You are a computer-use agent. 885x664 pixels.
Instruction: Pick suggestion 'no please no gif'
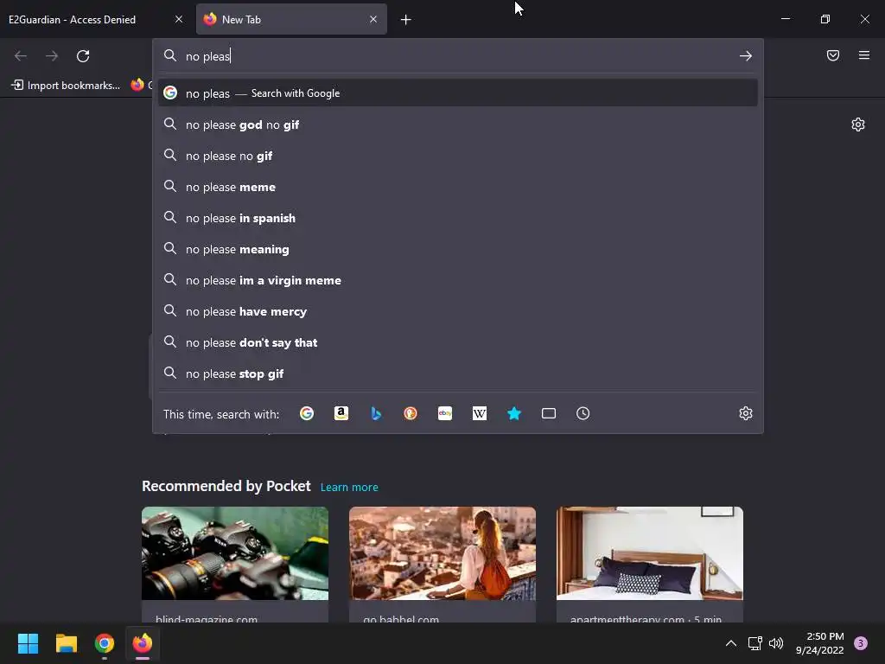click(458, 156)
